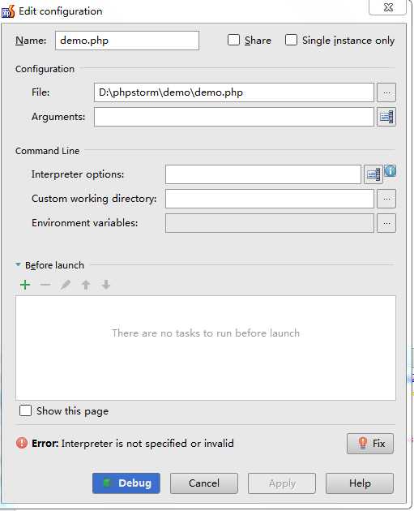Click the 'Interpreter is not specified or invalid' text
The height and width of the screenshot is (511, 414).
(147, 444)
